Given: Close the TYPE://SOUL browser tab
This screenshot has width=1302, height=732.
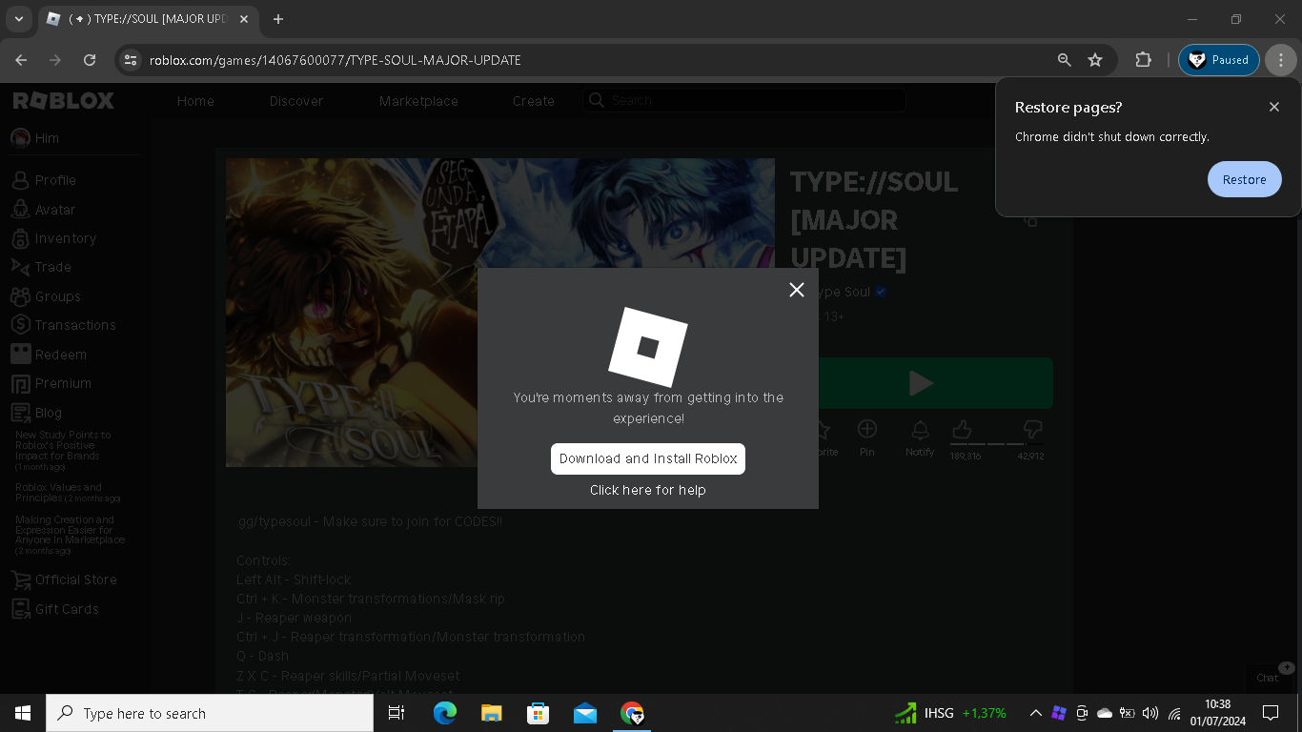Looking at the screenshot, I should pyautogui.click(x=242, y=19).
